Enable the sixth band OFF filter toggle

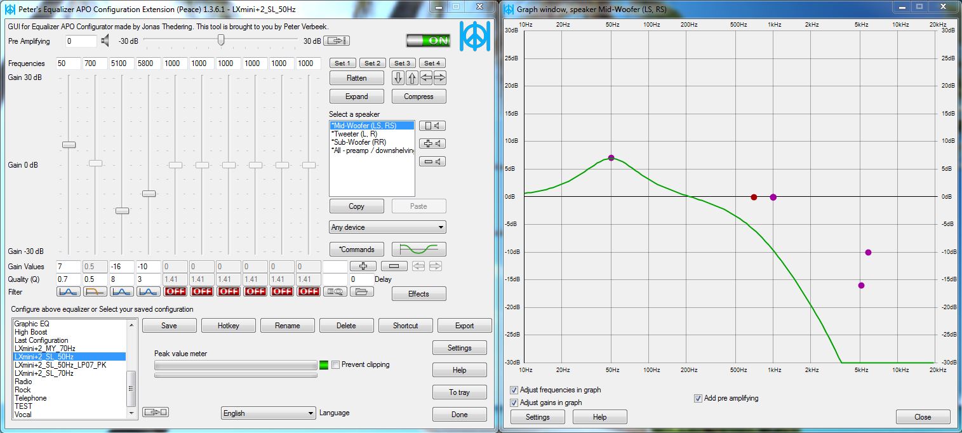point(202,292)
